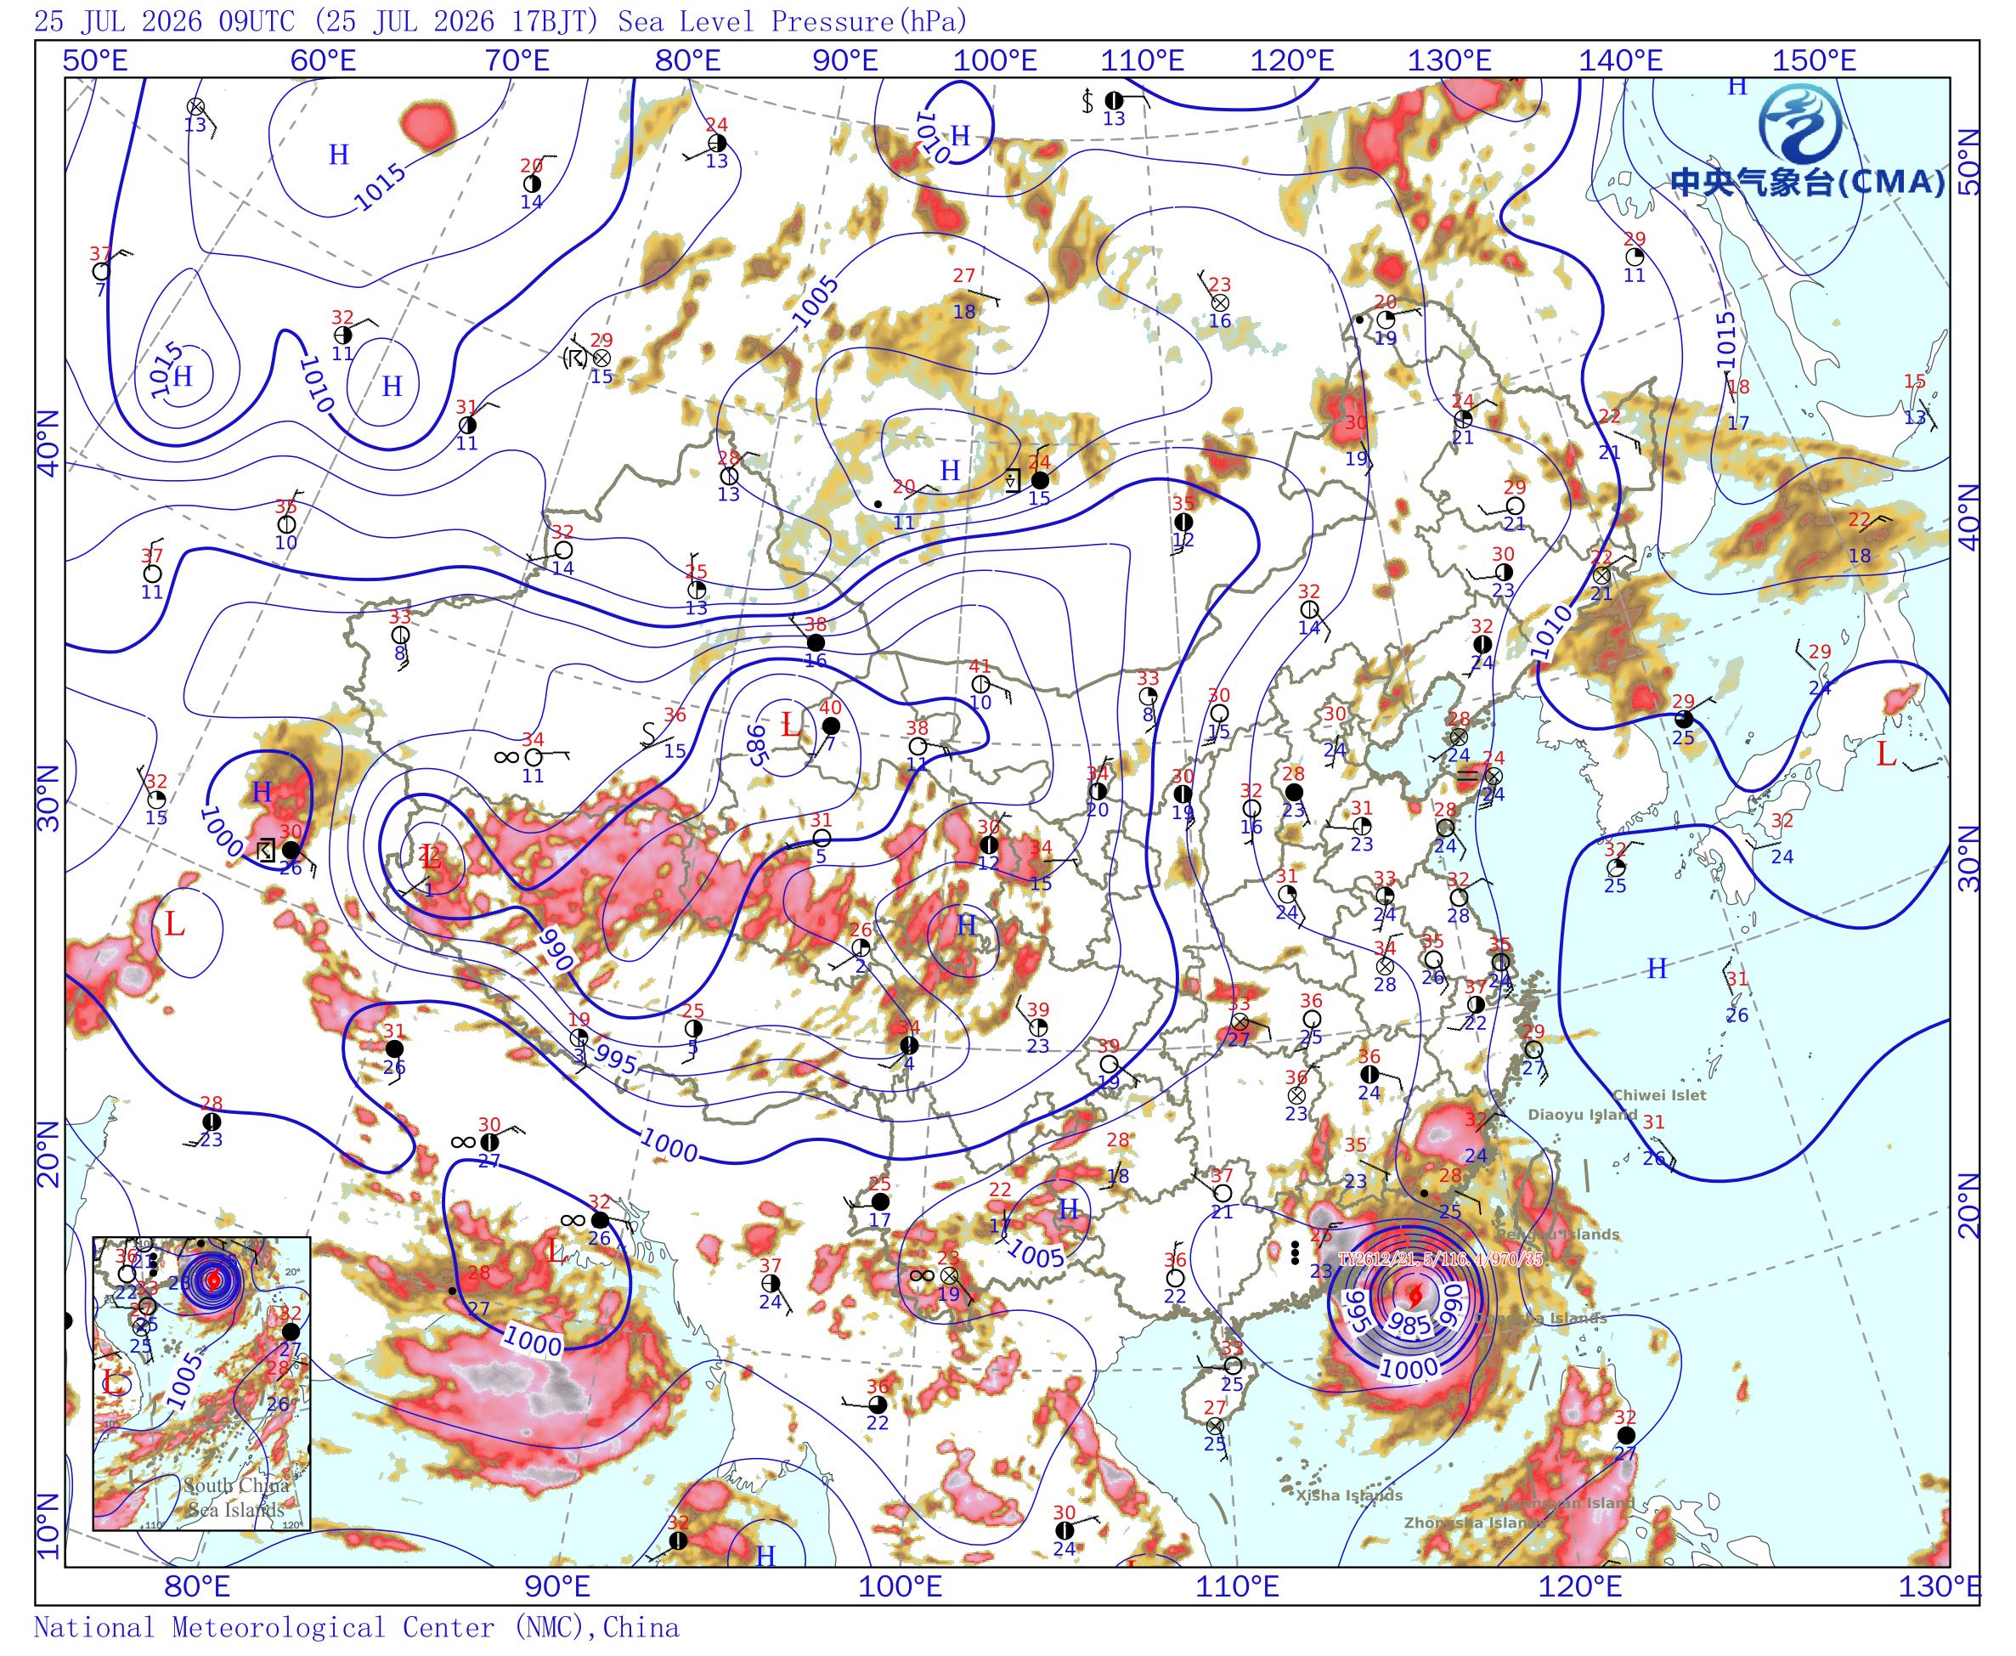Select the station circle with 41 and 10

point(980,684)
